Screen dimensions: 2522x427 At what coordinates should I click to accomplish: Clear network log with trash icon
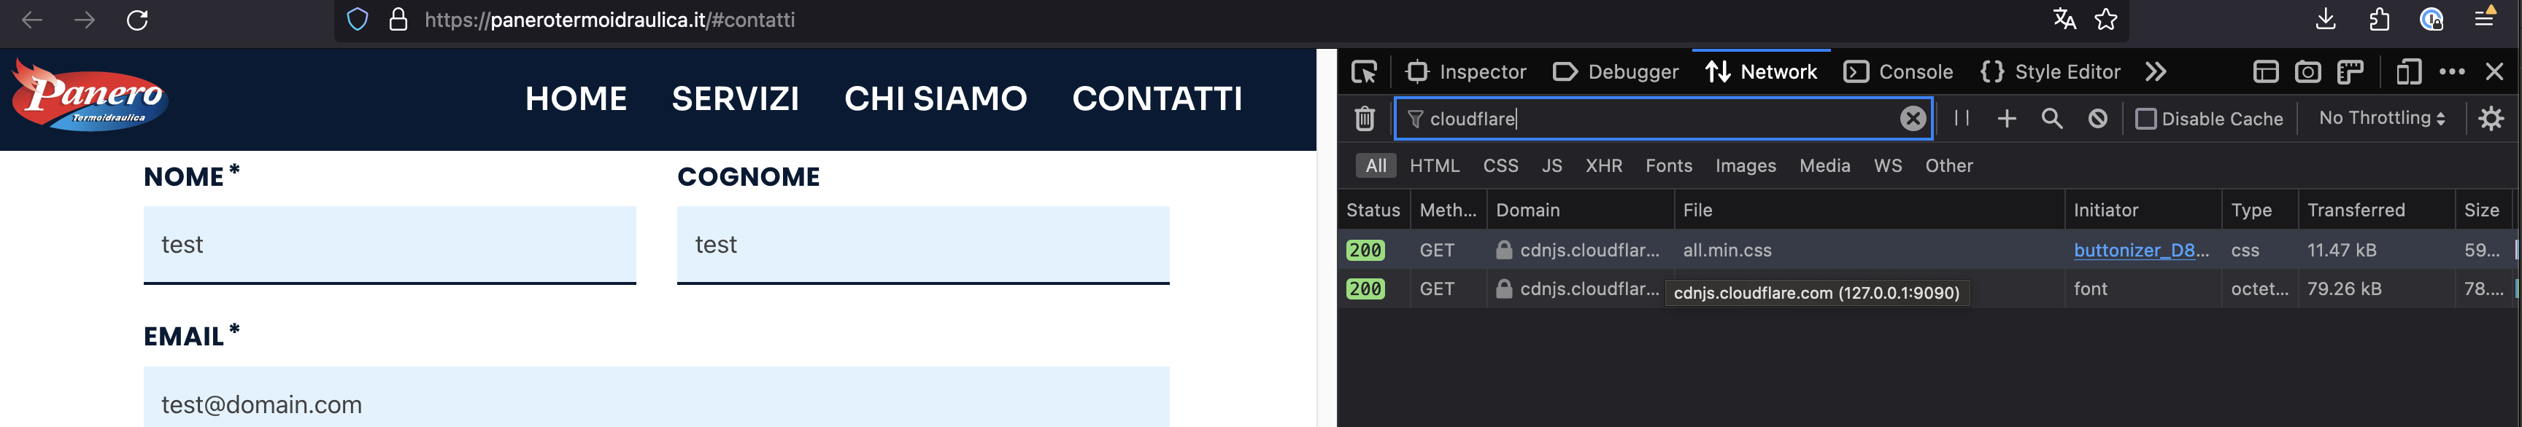click(1364, 120)
